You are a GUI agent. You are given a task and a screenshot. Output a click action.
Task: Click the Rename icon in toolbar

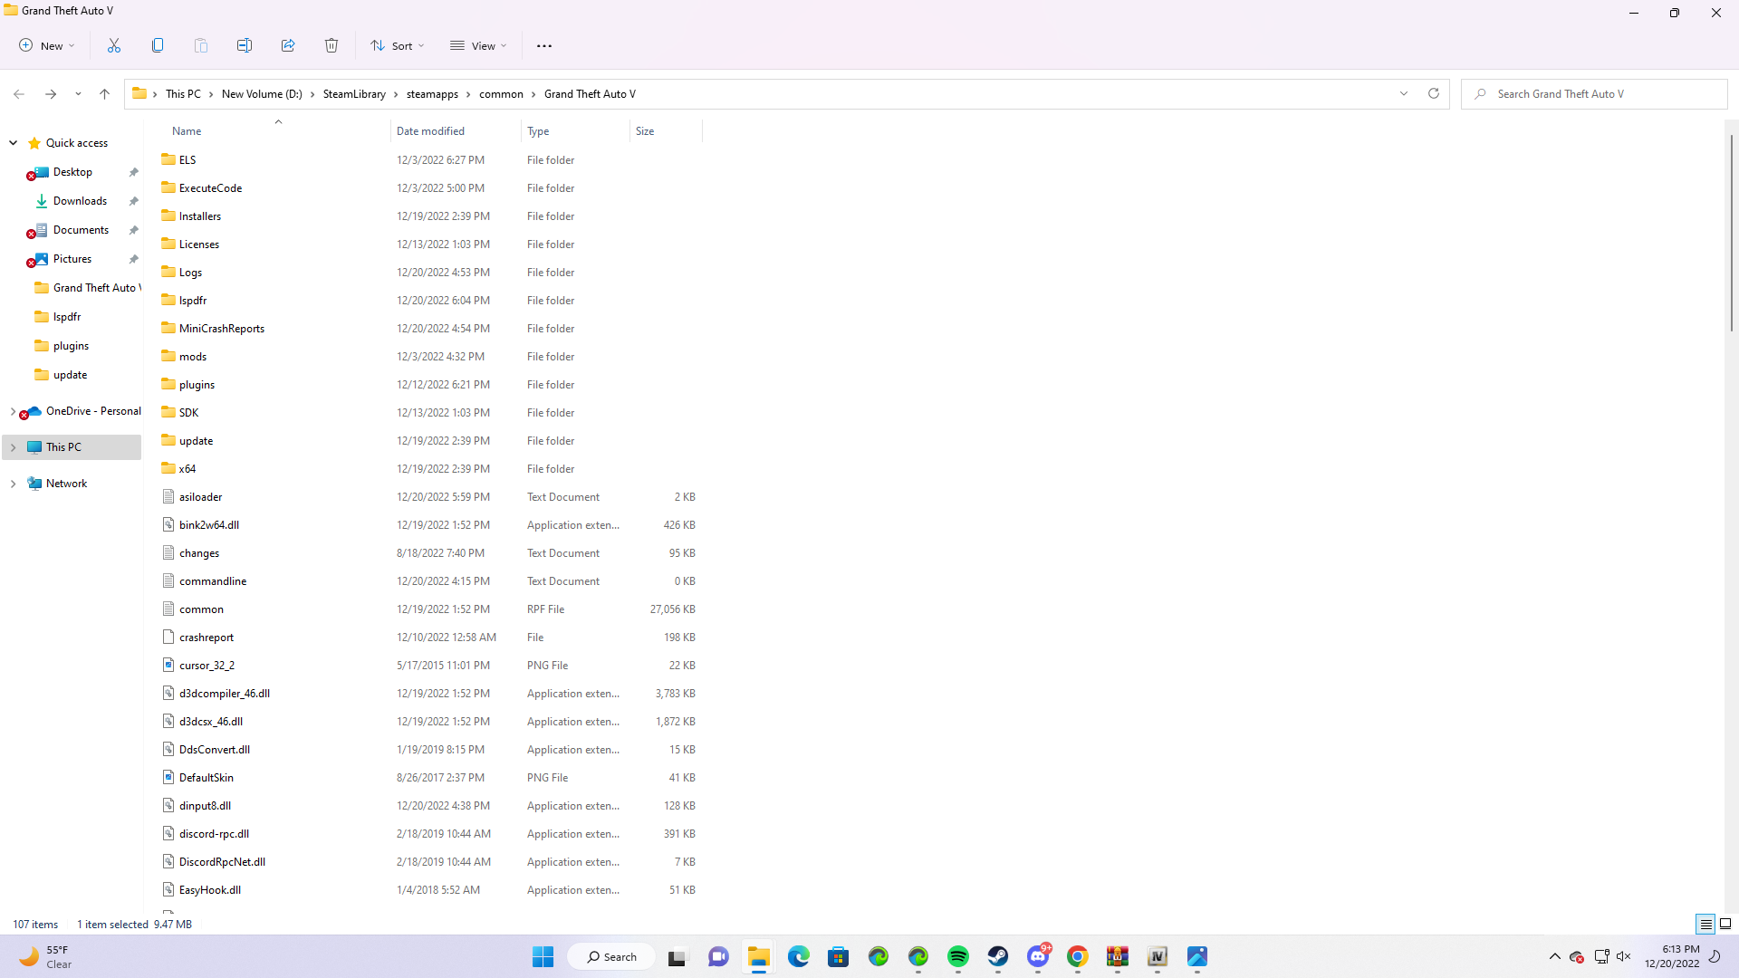245,45
